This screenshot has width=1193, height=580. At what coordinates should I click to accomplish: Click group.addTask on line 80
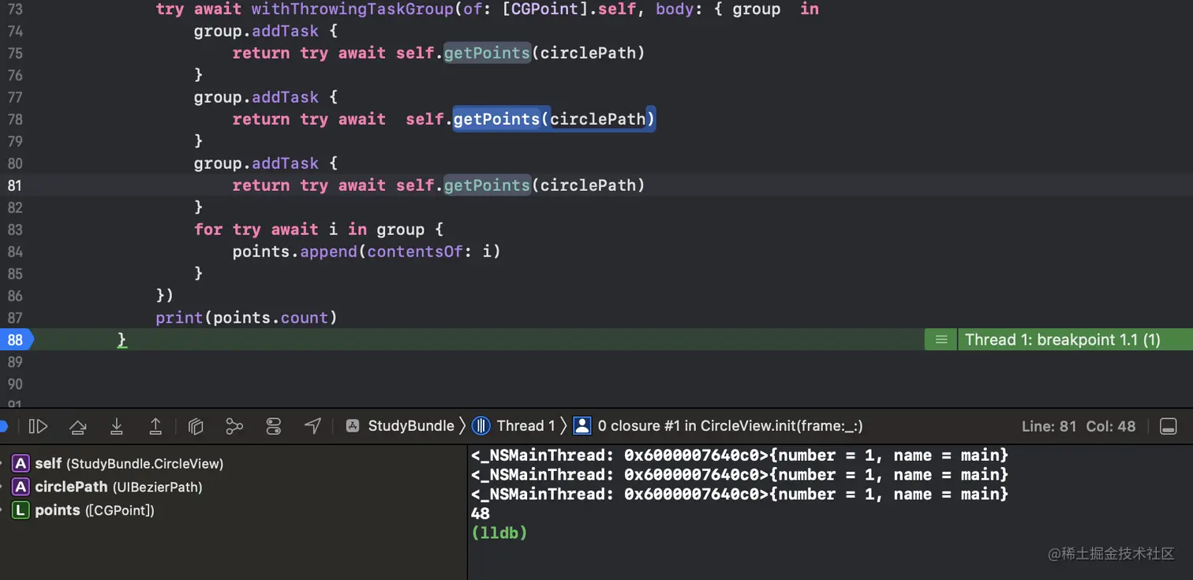point(256,164)
